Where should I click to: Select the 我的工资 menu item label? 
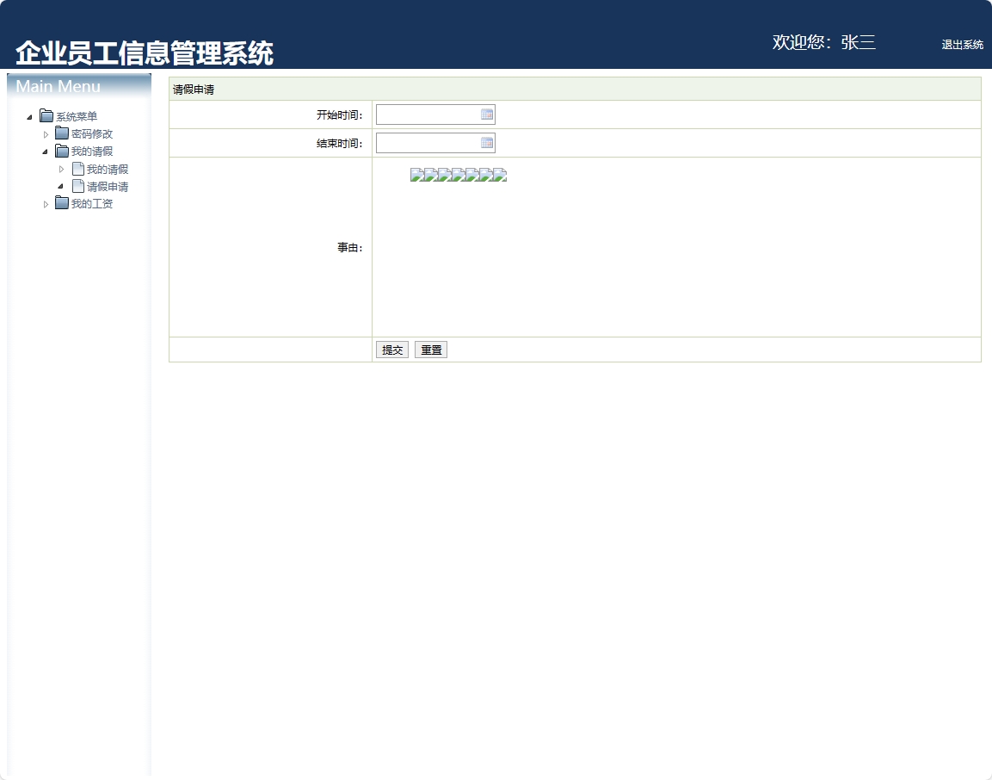(x=92, y=204)
